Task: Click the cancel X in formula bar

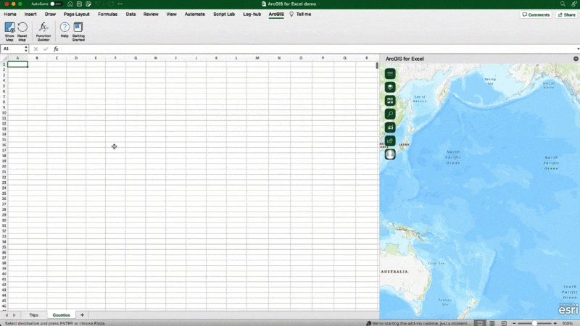Action: 36,49
